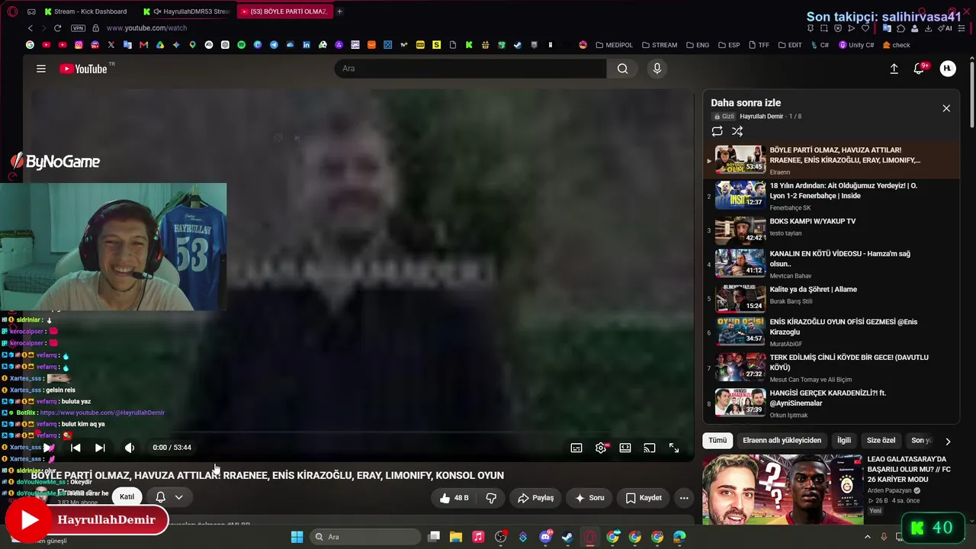This screenshot has height=549, width=976.
Task: Reload the page
Action: [57, 28]
